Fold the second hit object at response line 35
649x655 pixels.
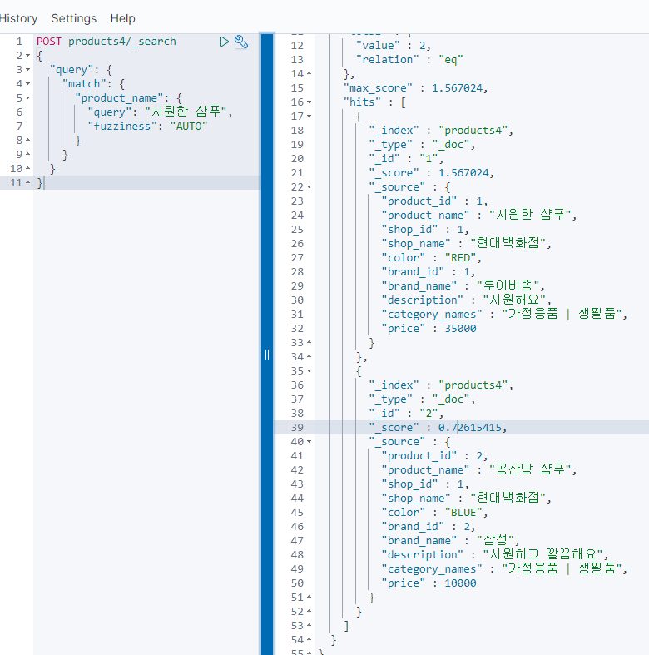pos(310,371)
